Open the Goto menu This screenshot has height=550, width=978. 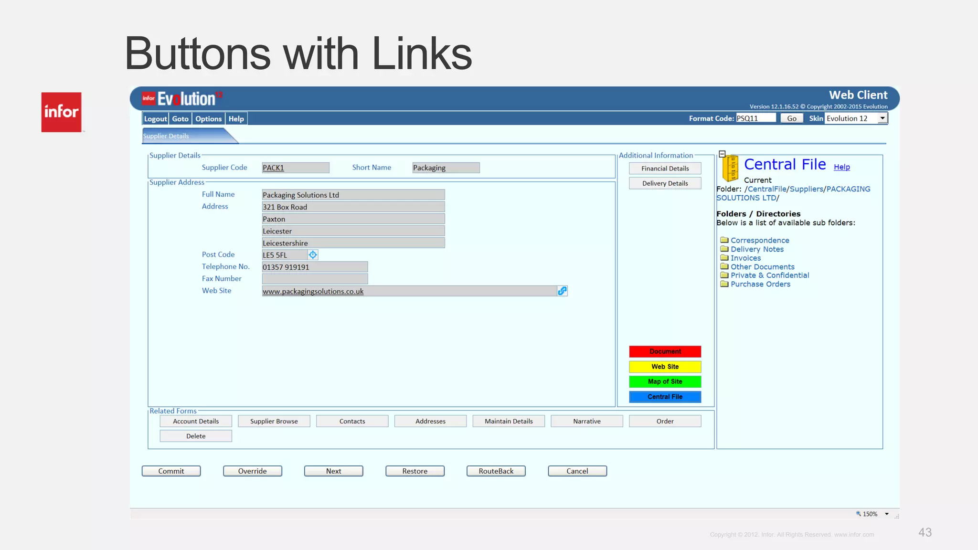point(180,119)
